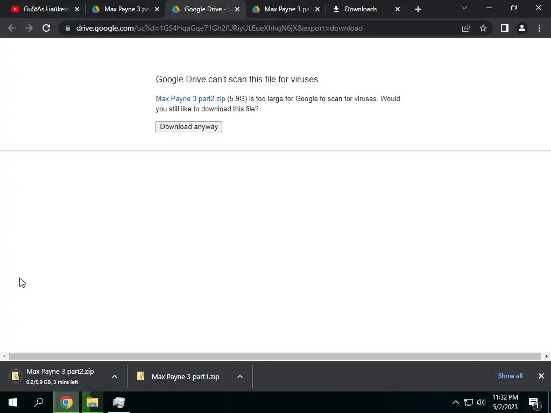
Task: Click into the address bar URL
Action: [220, 28]
